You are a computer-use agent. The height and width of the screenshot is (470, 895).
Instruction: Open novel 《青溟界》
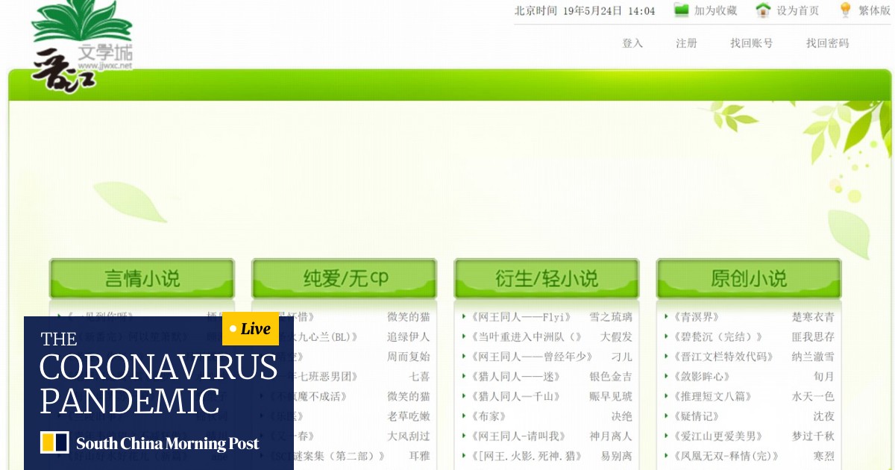[696, 317]
